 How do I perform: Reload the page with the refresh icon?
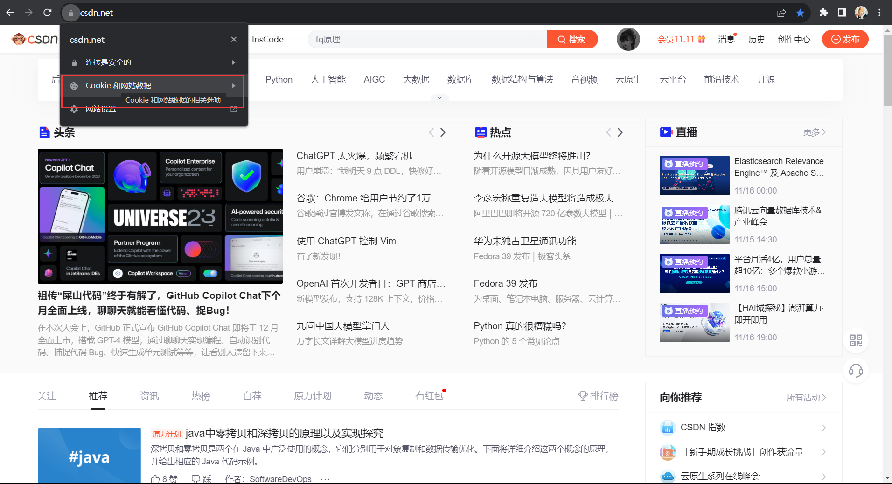(47, 13)
